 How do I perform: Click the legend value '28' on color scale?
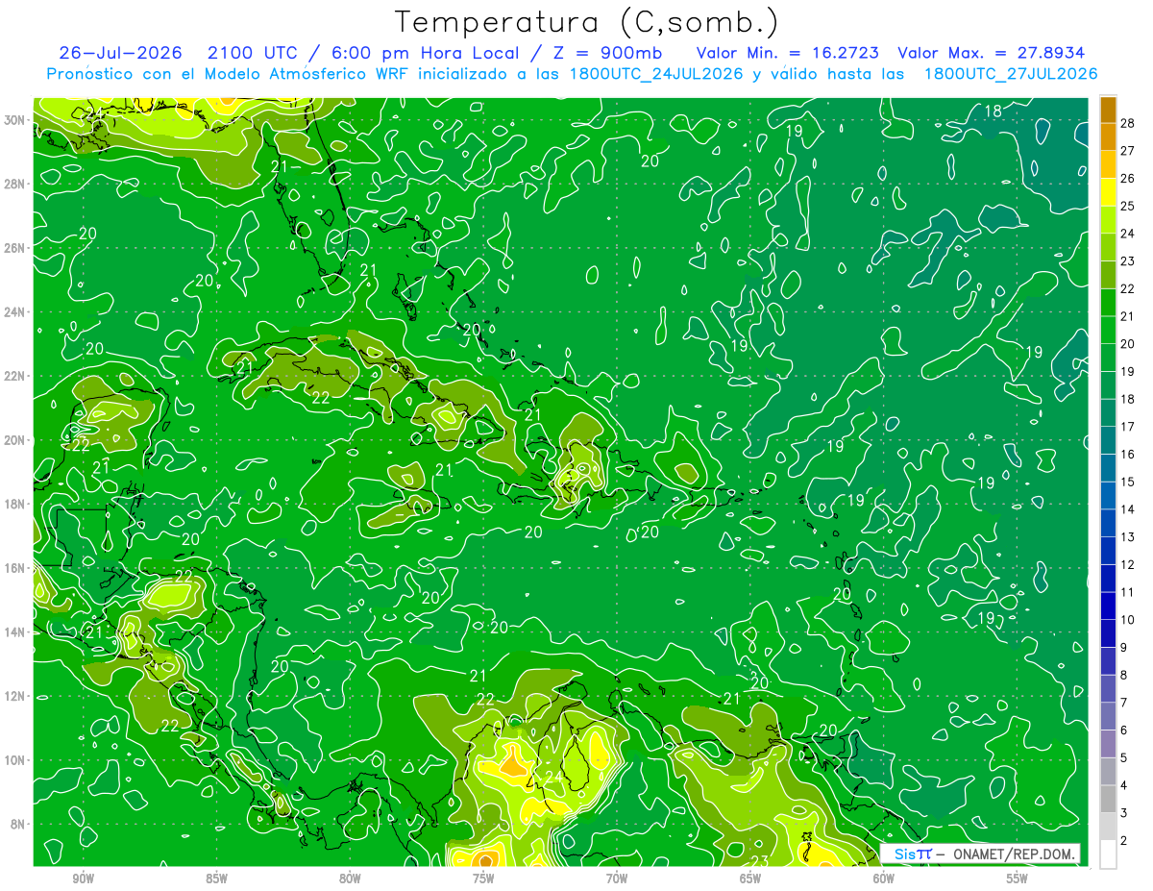coord(1129,122)
